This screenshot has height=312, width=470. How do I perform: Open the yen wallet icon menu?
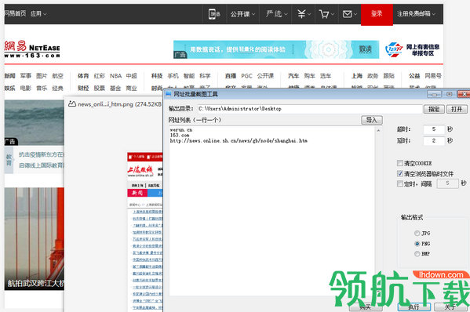point(304,14)
